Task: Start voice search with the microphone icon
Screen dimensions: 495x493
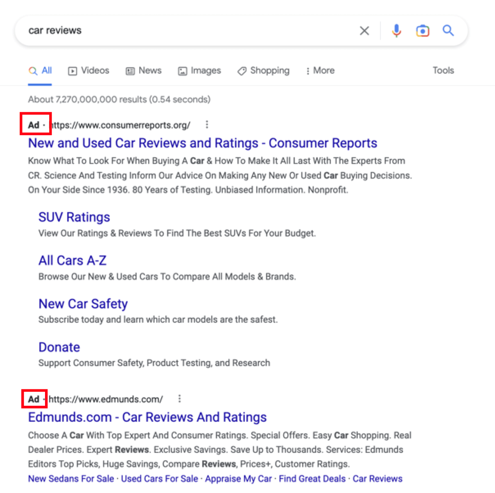Action: coord(396,31)
